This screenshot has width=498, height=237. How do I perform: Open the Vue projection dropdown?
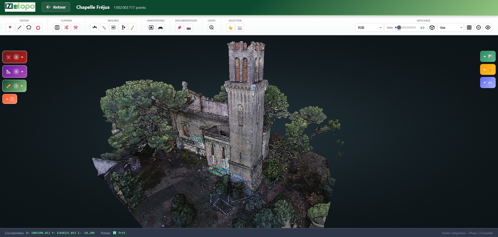(x=451, y=27)
